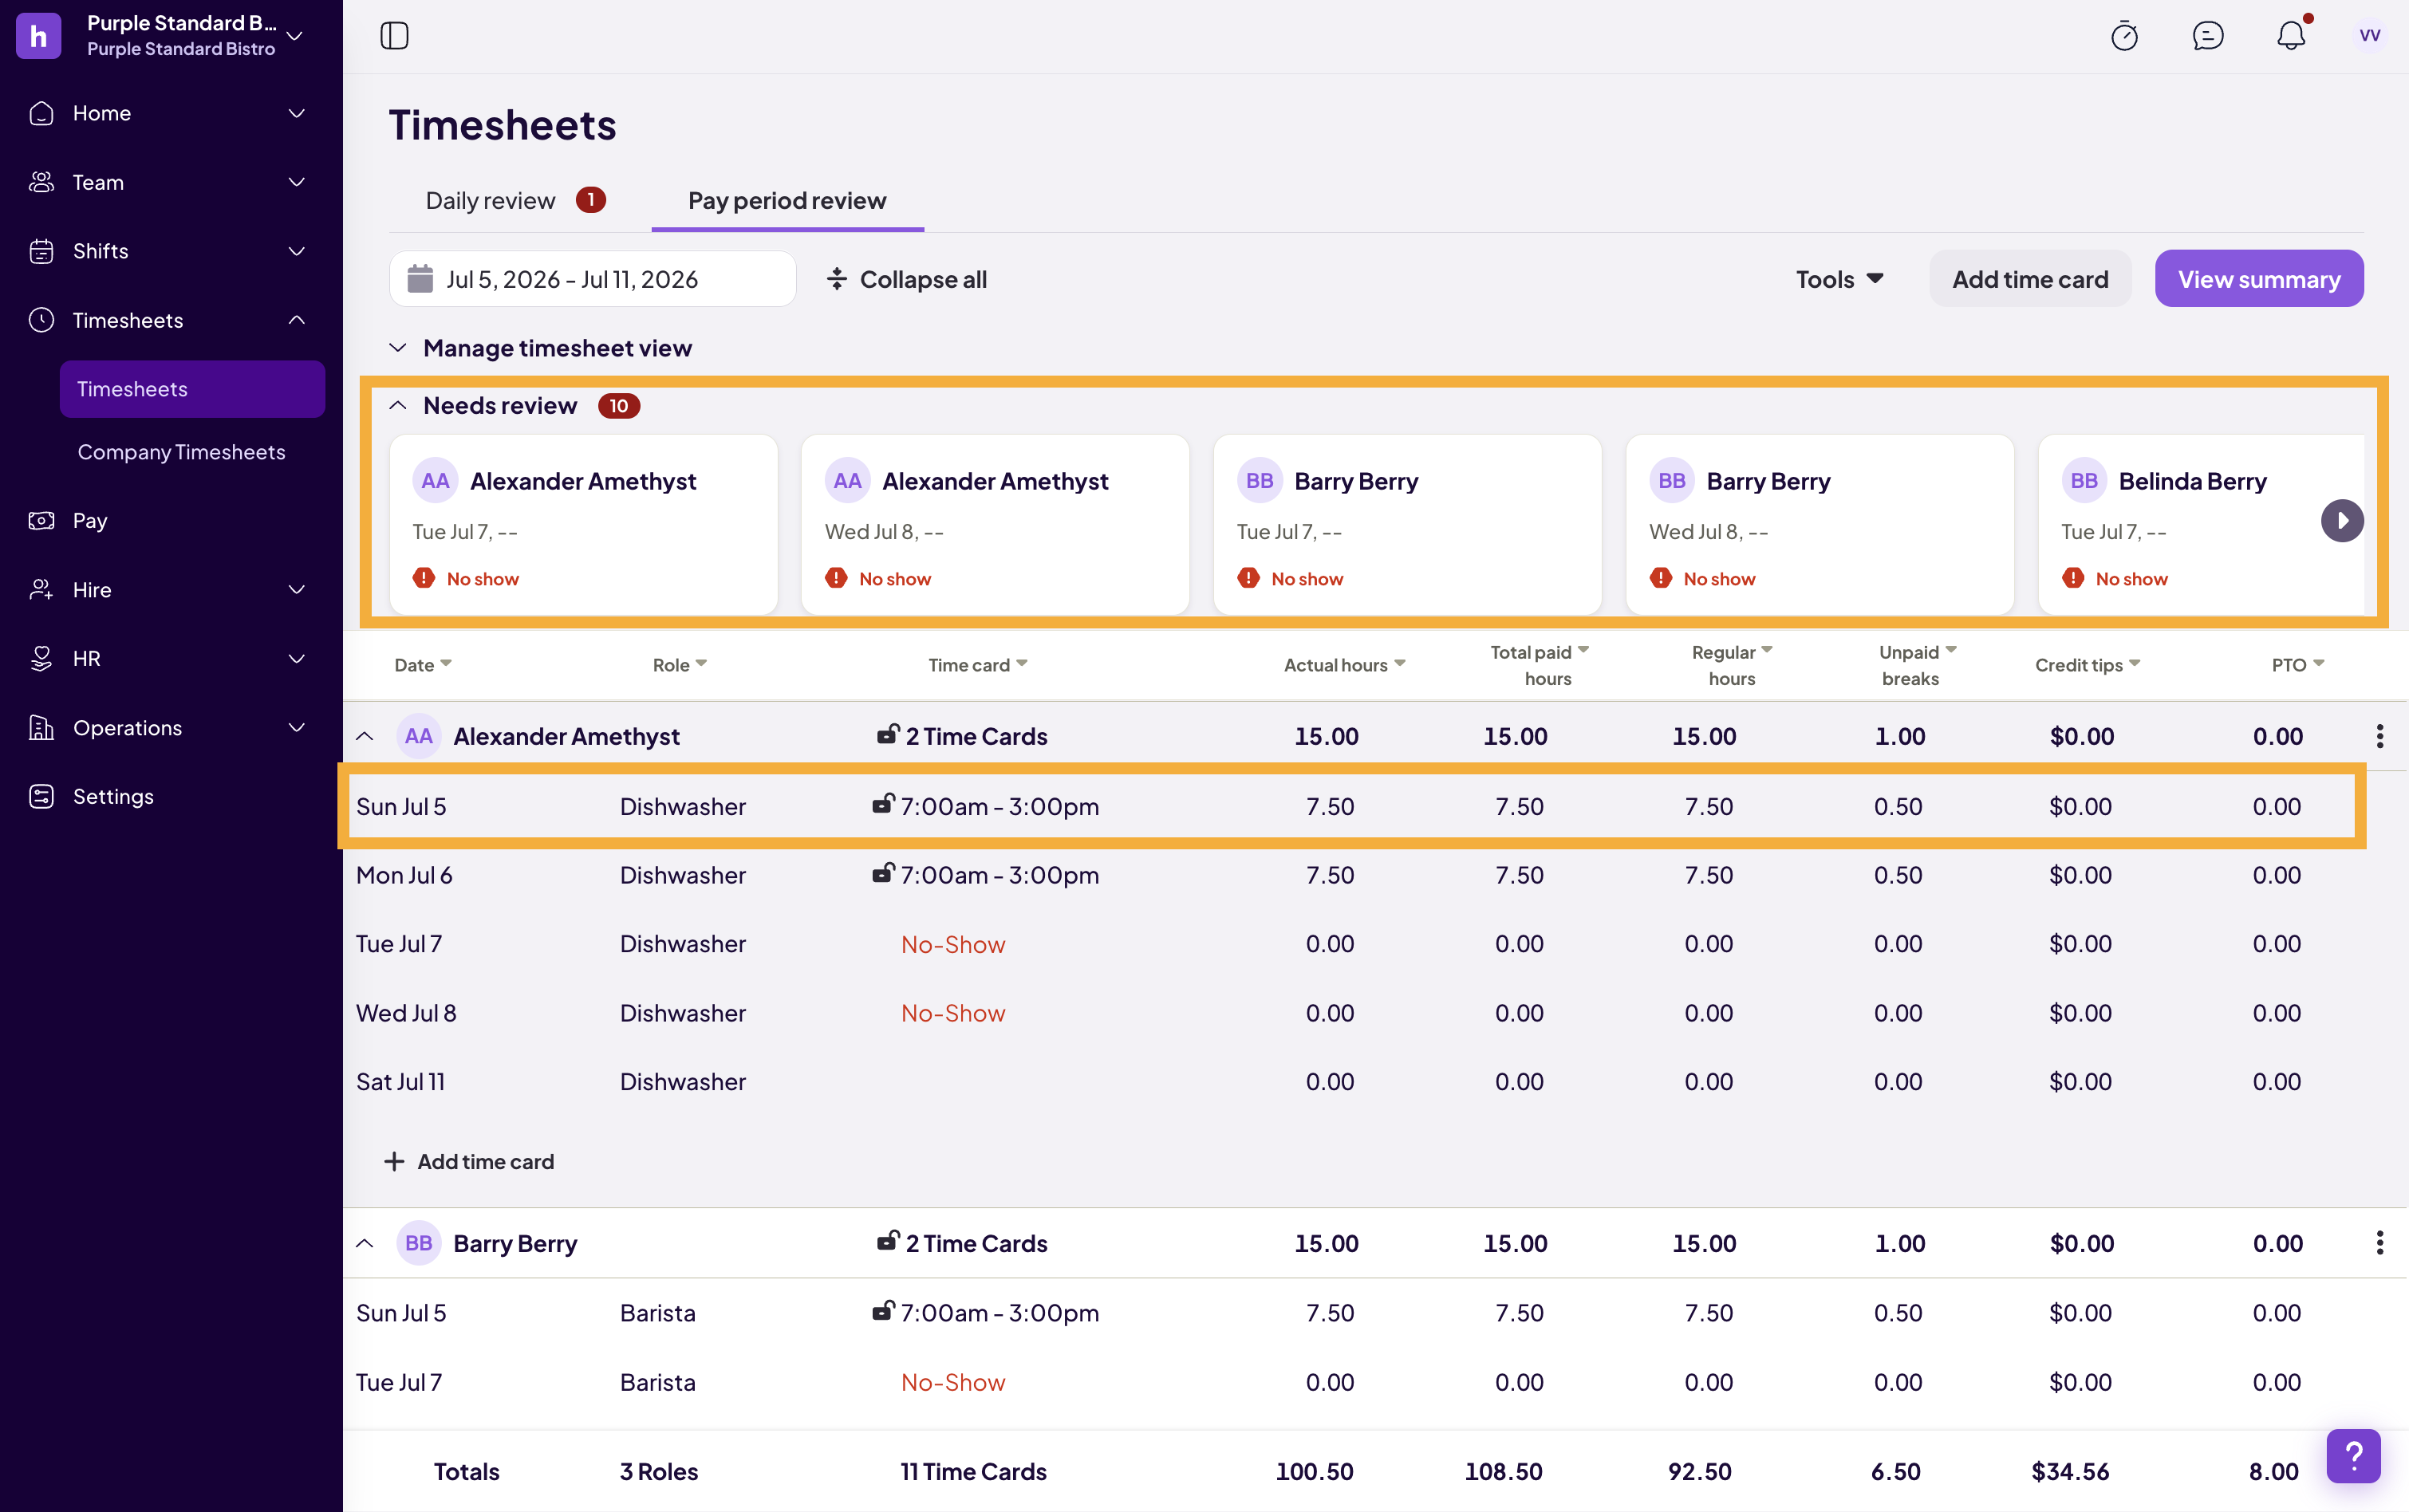
Task: Click the unlock icon on Mon Jul 6 time card
Action: coord(882,872)
